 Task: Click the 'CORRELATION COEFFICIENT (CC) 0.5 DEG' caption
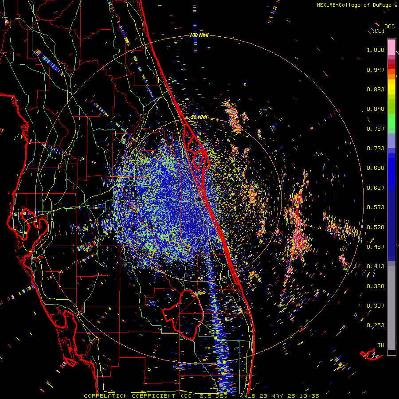tap(155, 396)
